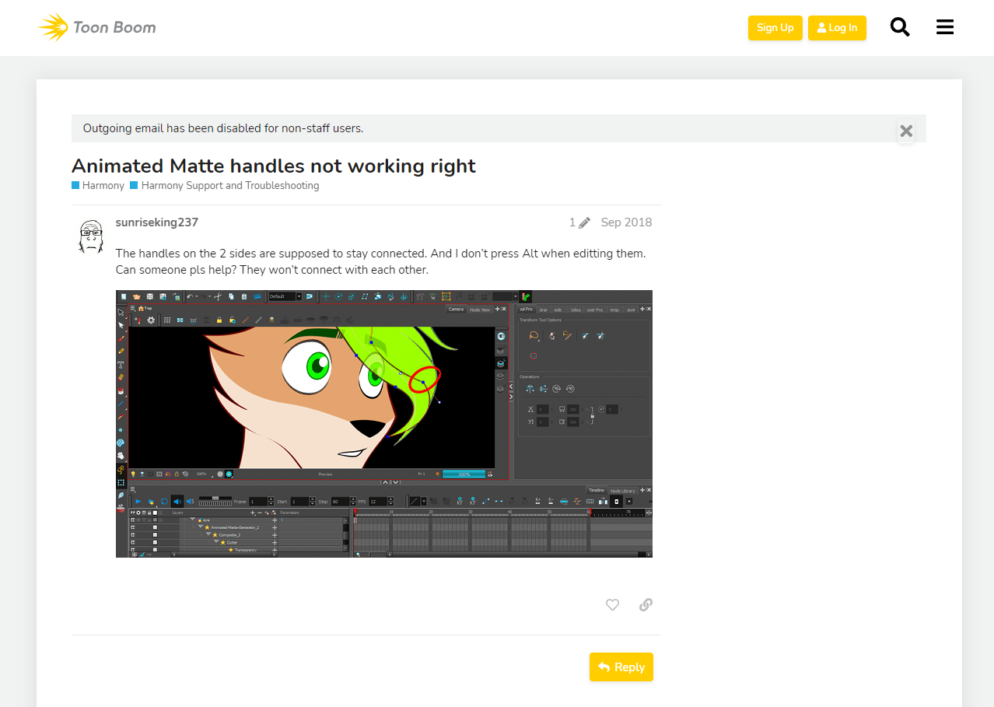This screenshot has width=994, height=707.
Task: Open the hamburger menu
Action: [944, 27]
